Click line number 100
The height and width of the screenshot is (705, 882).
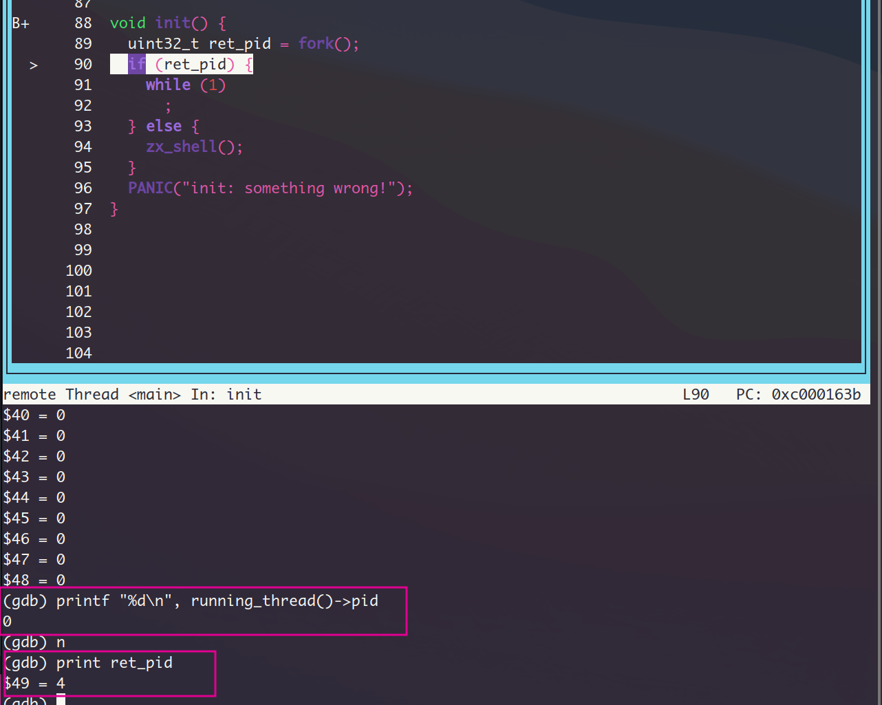79,271
